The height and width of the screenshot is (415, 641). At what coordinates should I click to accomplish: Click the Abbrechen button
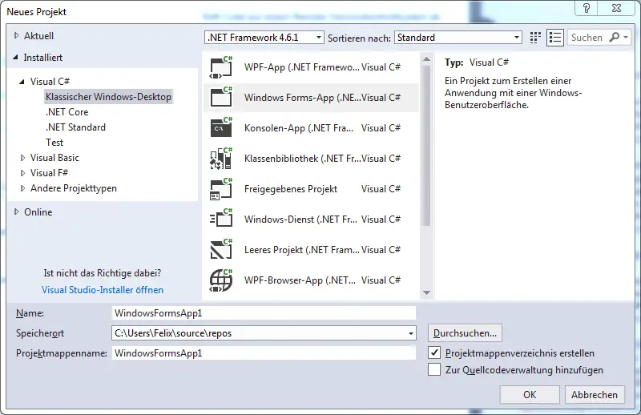tap(595, 394)
